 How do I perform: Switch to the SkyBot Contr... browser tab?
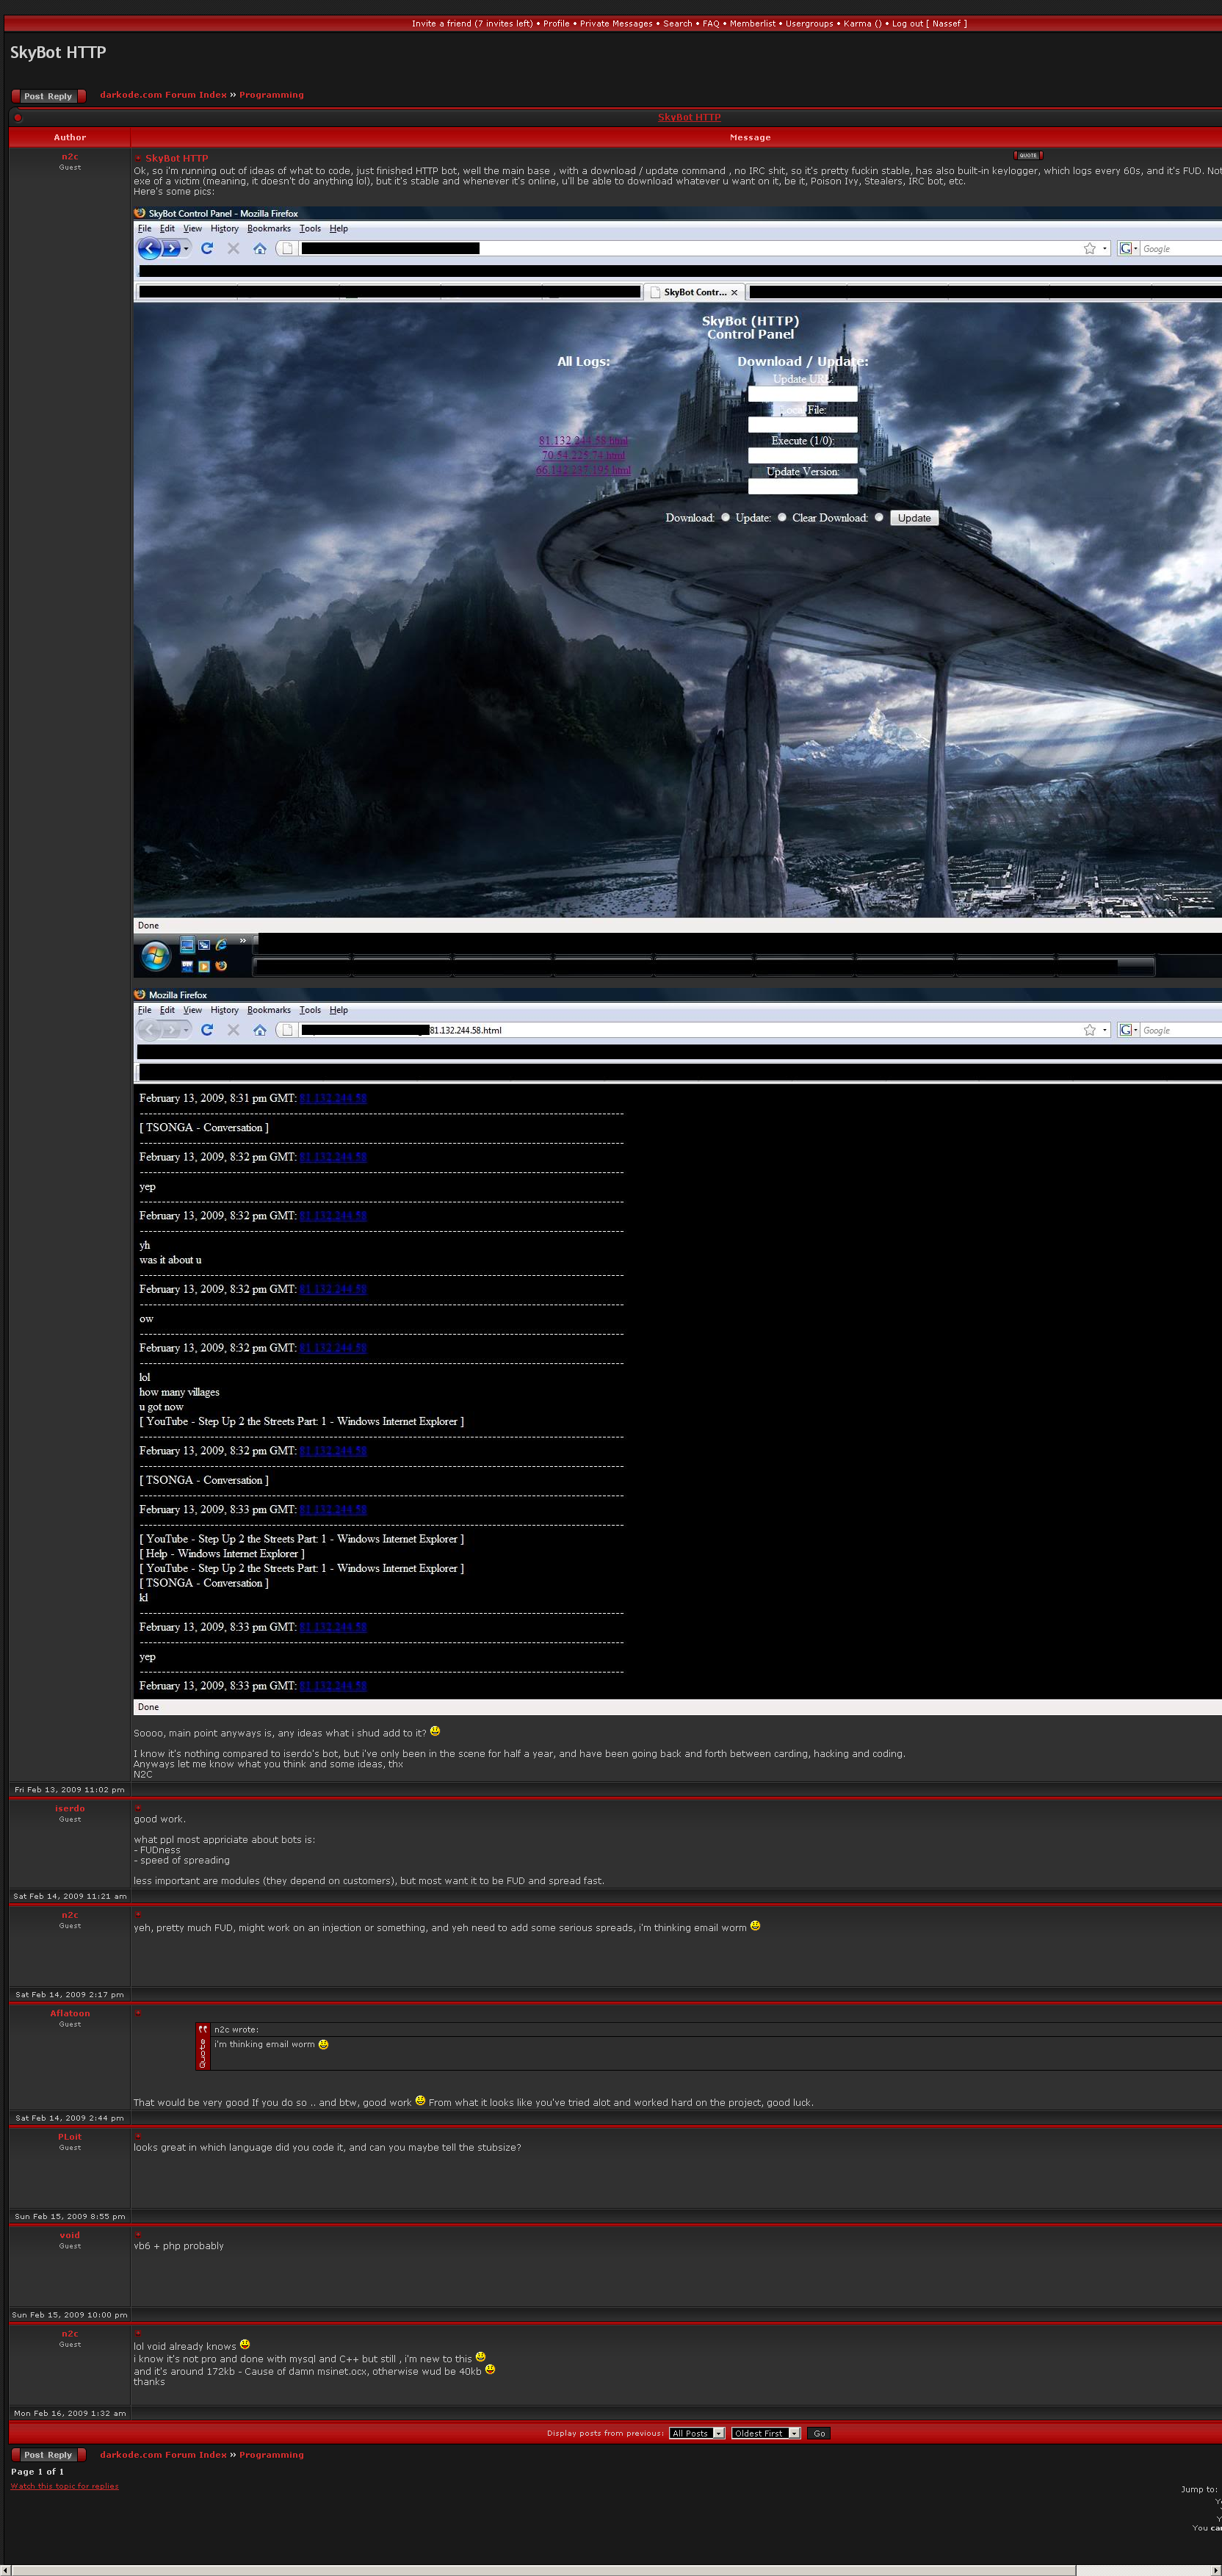[694, 292]
